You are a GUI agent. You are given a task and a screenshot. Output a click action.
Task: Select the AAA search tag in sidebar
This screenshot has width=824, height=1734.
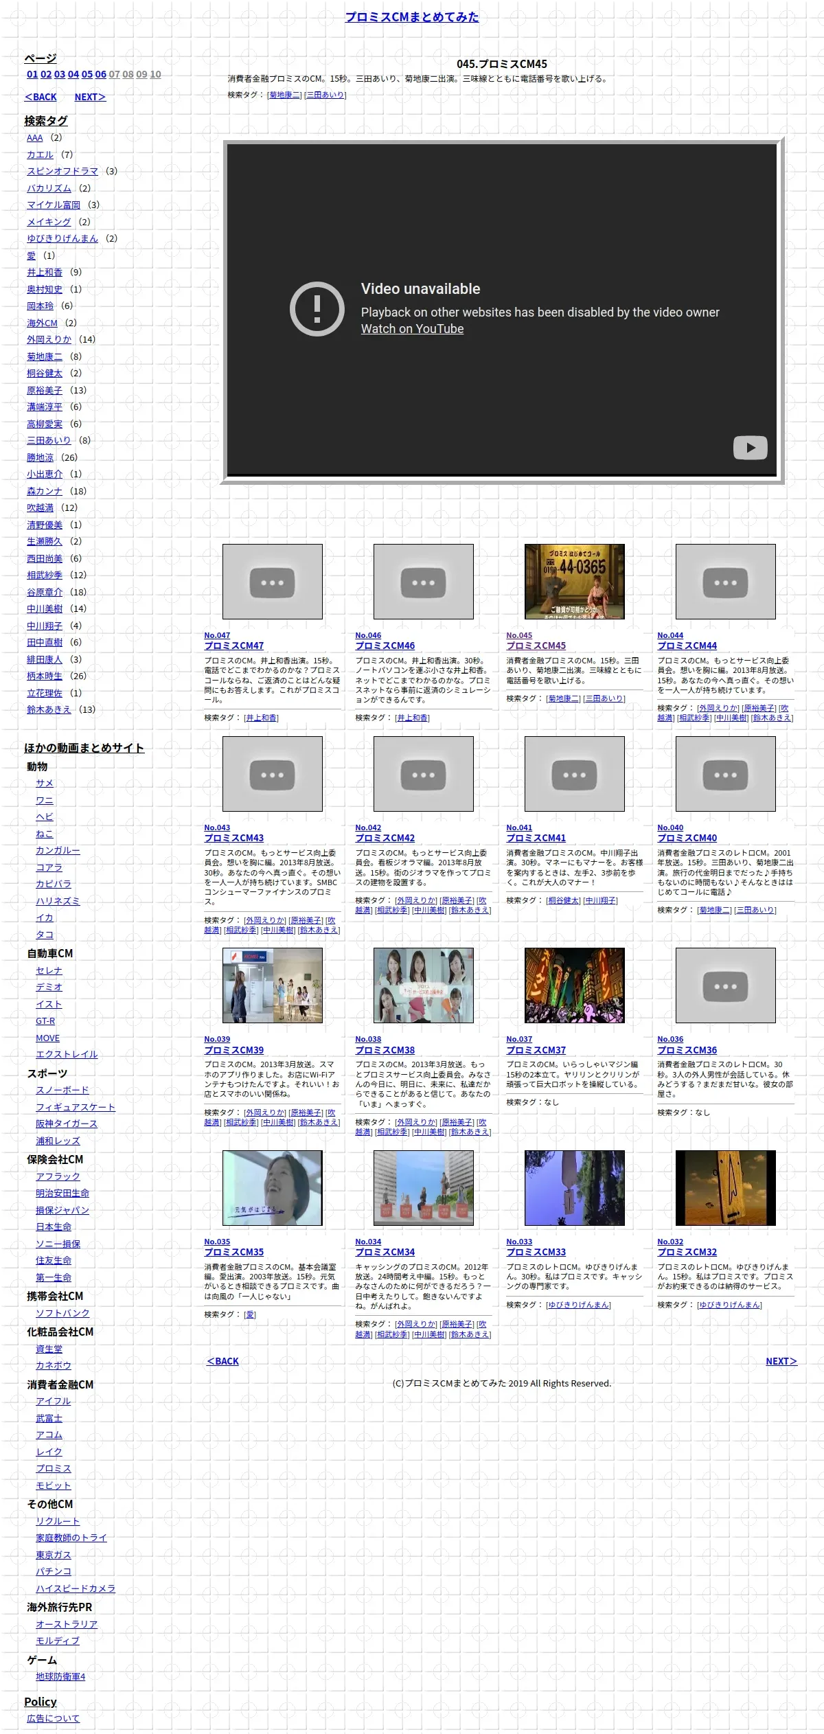[x=35, y=137]
